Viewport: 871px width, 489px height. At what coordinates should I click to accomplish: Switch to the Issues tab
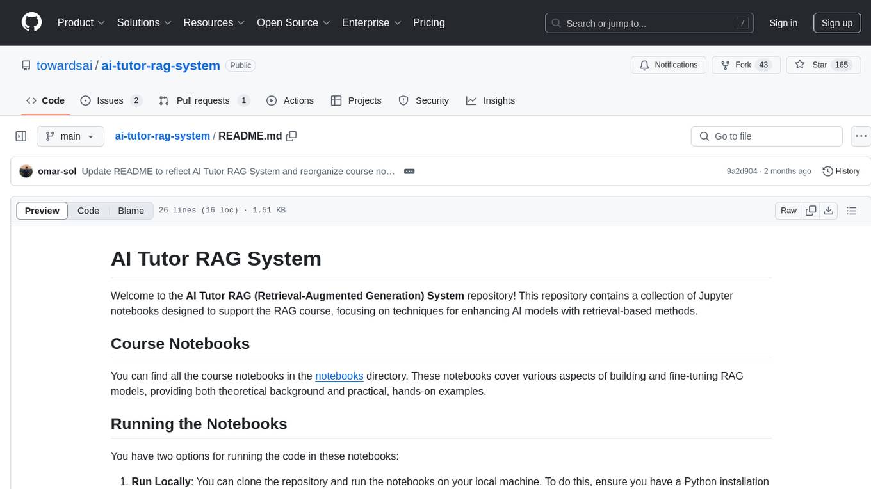pyautogui.click(x=111, y=100)
